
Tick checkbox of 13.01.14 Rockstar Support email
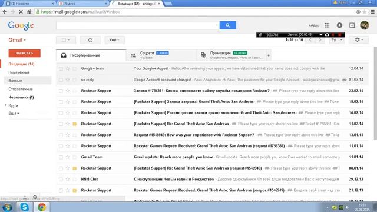[x=61, y=135]
